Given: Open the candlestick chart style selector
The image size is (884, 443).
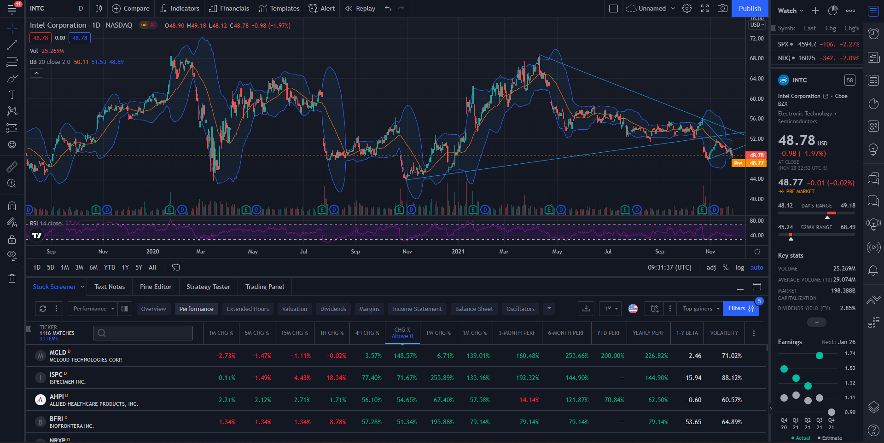Looking at the screenshot, I should pyautogui.click(x=99, y=8).
